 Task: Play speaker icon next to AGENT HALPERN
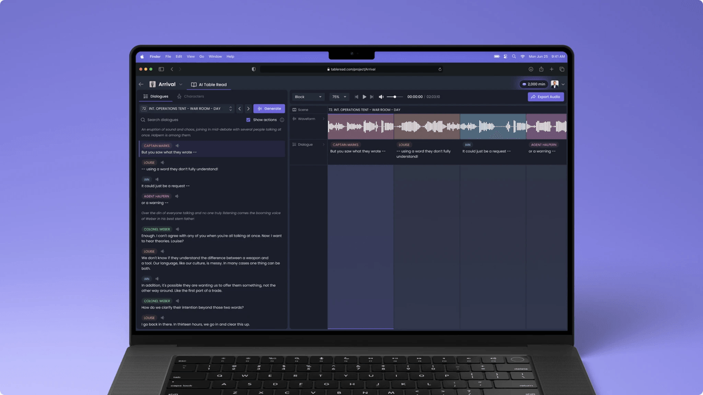[x=177, y=197]
